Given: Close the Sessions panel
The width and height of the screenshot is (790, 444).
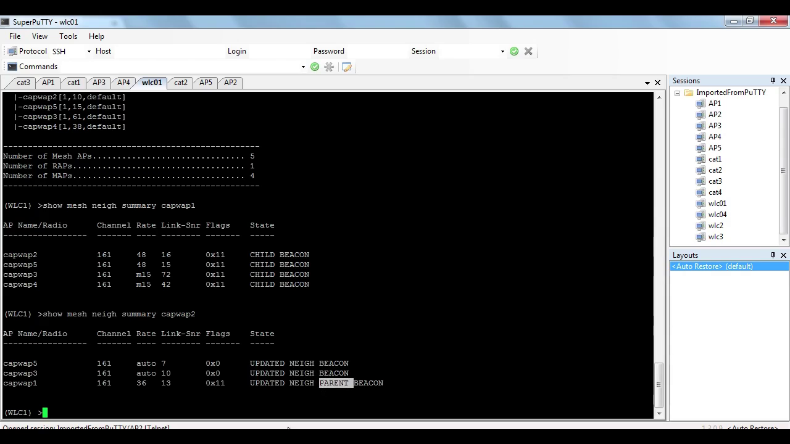Looking at the screenshot, I should pos(784,81).
